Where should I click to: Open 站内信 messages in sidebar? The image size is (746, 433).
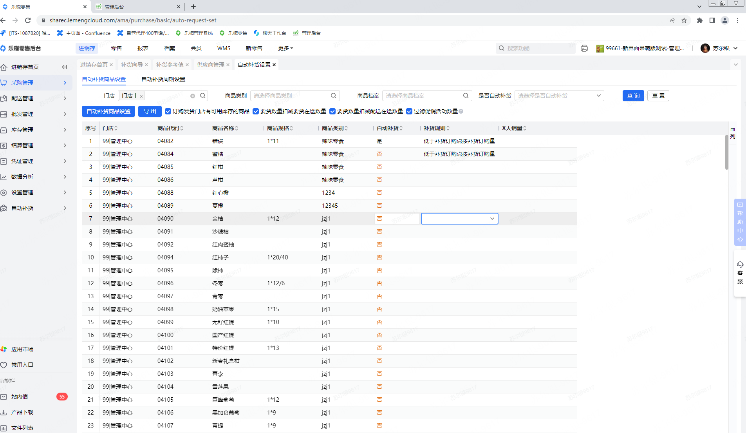(x=20, y=397)
